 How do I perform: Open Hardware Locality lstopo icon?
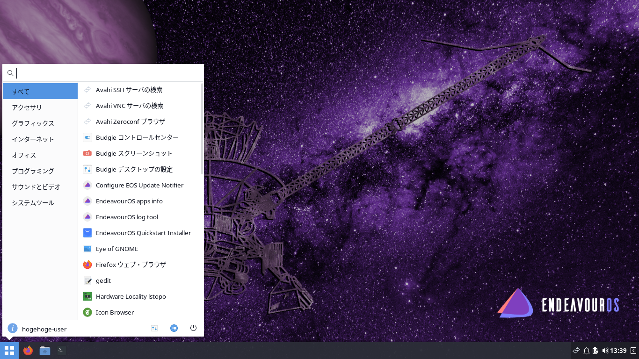pos(87,296)
